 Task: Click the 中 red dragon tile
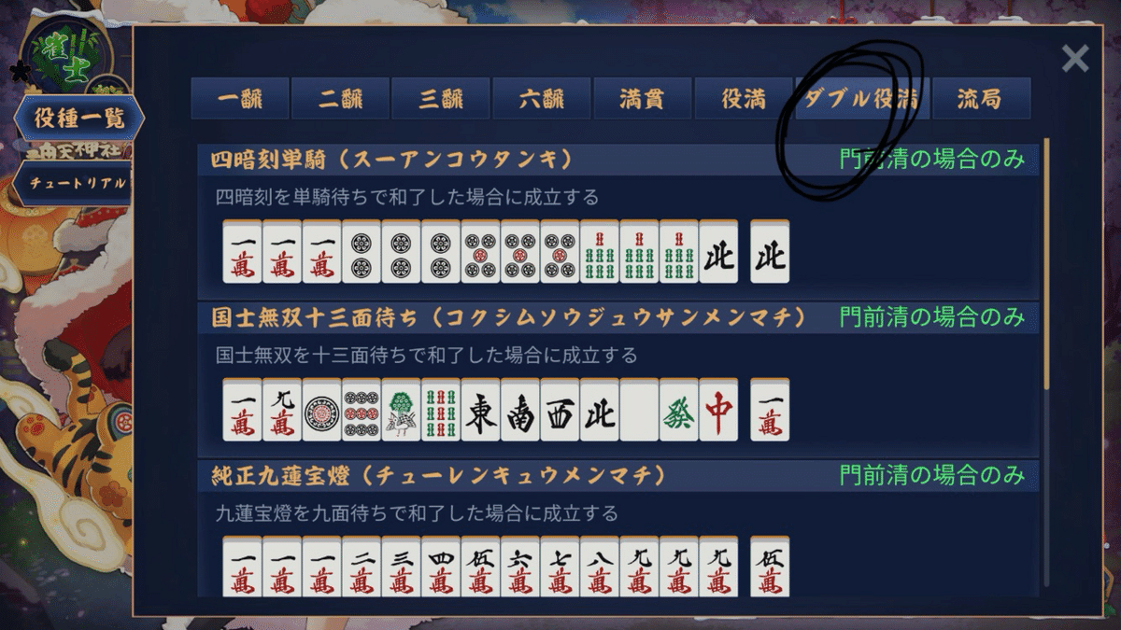tap(718, 410)
